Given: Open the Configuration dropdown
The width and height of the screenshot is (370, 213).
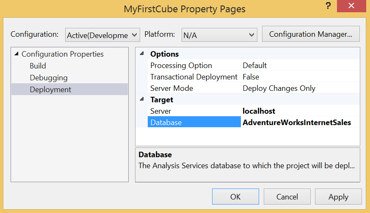Looking at the screenshot, I should click(x=103, y=35).
